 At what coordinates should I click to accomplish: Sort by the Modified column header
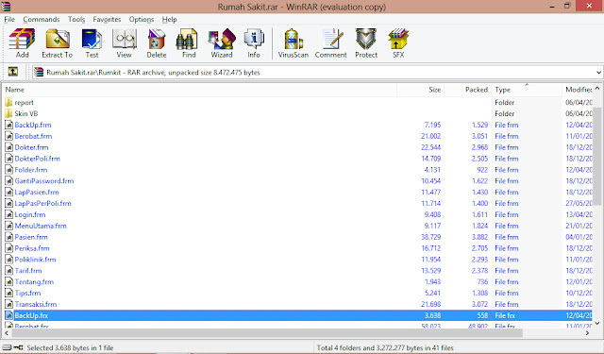pos(578,90)
